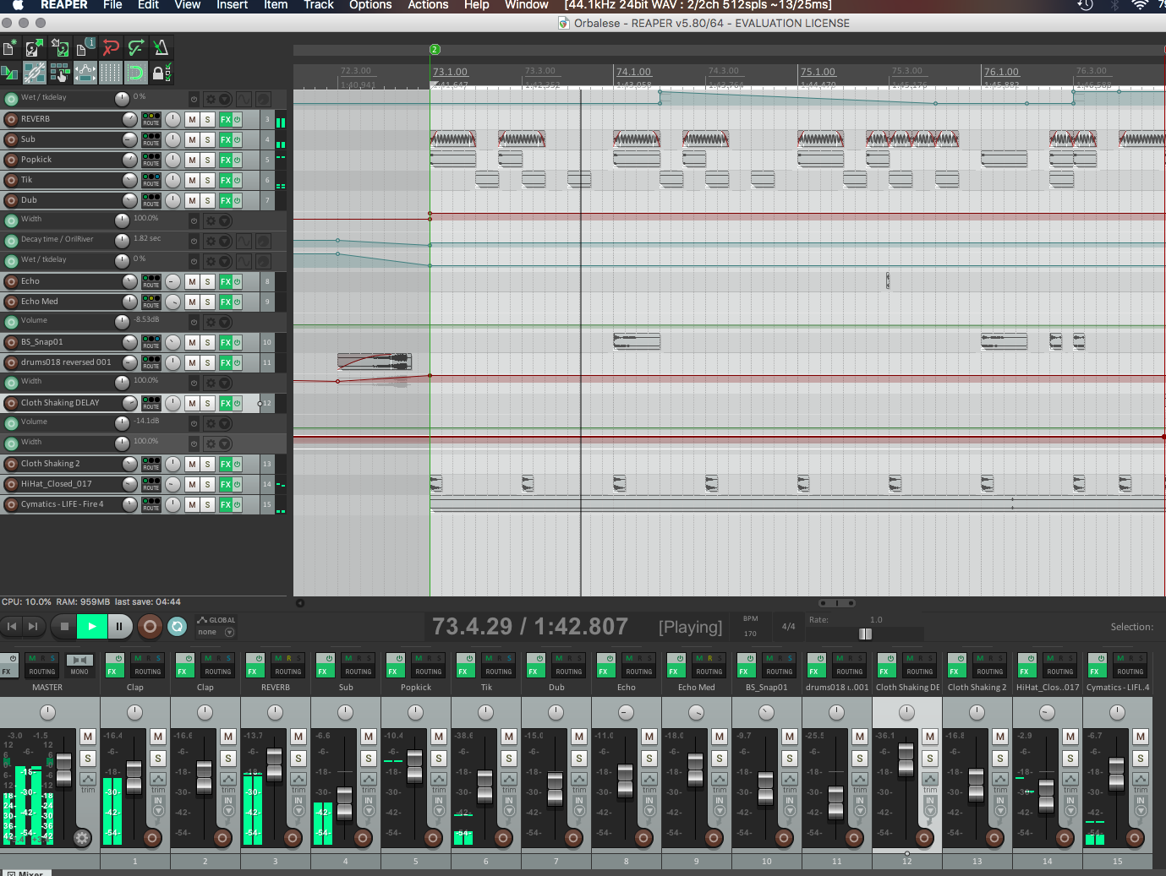Screen dimensions: 1166x876
Task: Open the Actions menu
Action: point(428,5)
